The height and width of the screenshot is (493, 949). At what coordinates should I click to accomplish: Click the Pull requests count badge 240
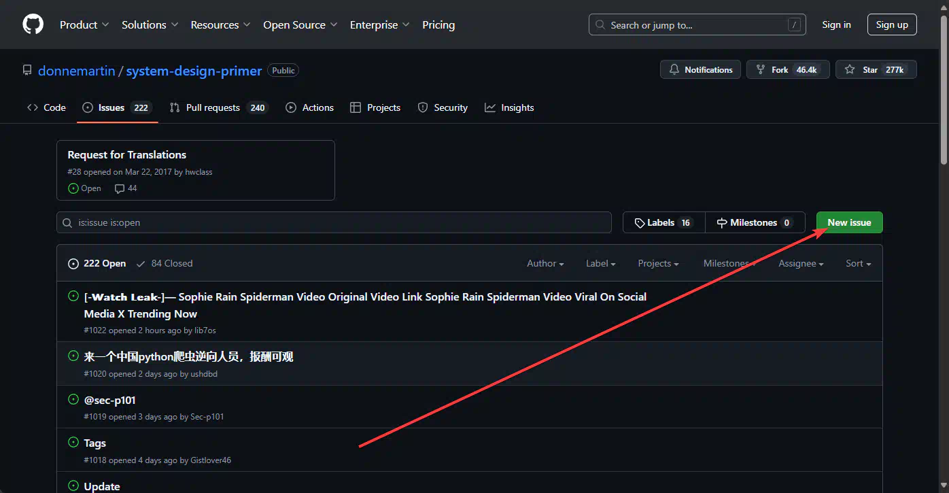pyautogui.click(x=258, y=107)
